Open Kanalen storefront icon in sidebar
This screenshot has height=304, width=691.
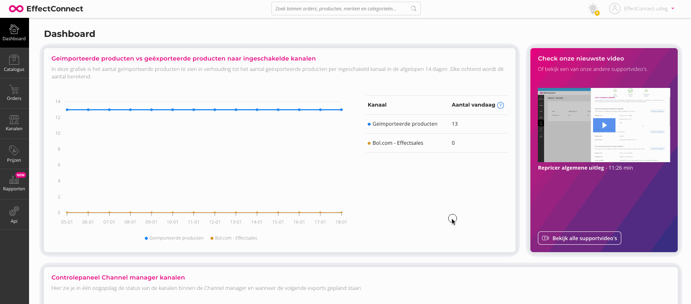(14, 120)
